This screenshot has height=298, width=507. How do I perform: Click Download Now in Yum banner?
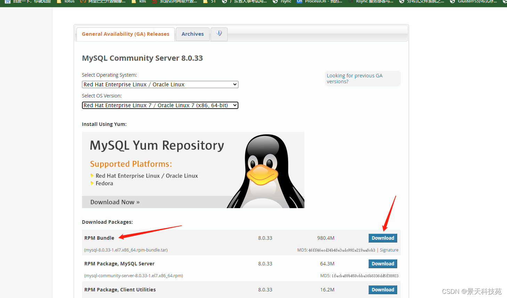point(115,202)
